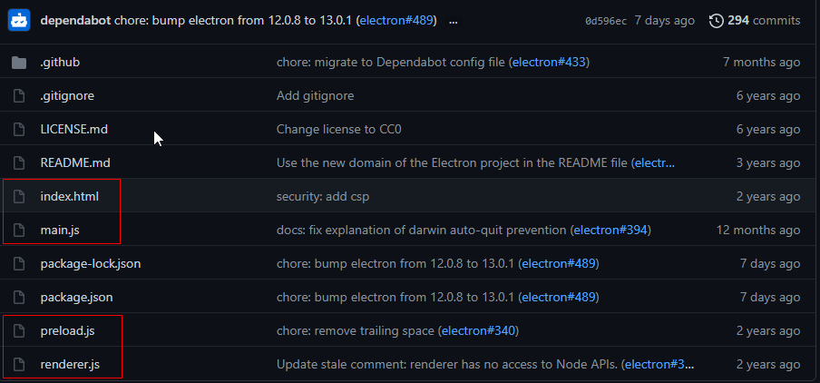
Task: Open the latest commit message about bumping electron
Action: (235, 20)
